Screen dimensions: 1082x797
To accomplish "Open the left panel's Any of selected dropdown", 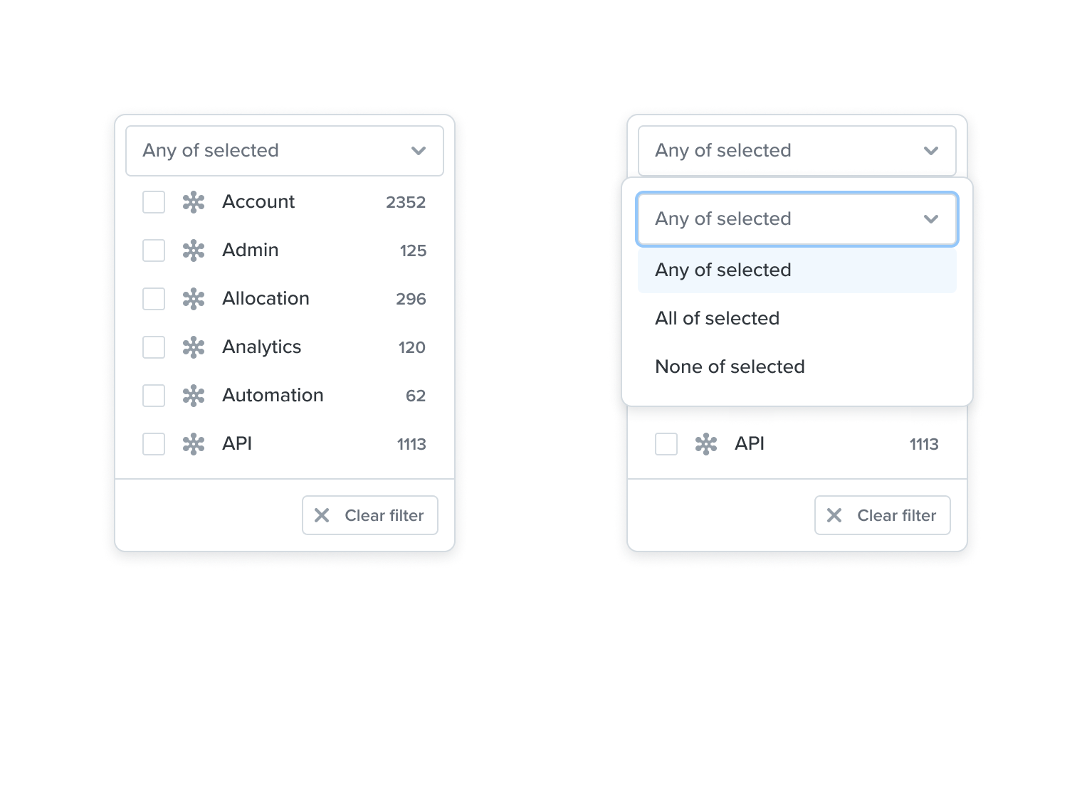I will tap(285, 151).
